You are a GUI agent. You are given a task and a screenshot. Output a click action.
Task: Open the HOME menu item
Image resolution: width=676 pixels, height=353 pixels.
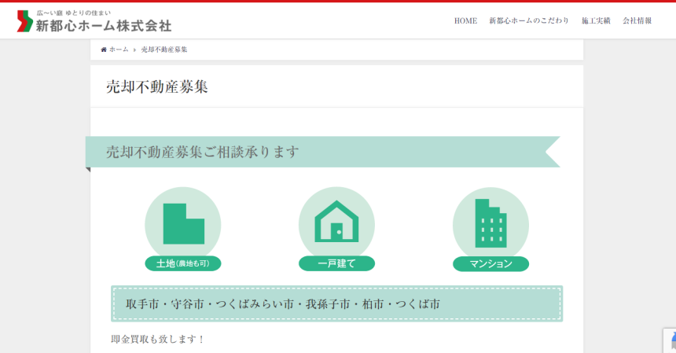465,20
